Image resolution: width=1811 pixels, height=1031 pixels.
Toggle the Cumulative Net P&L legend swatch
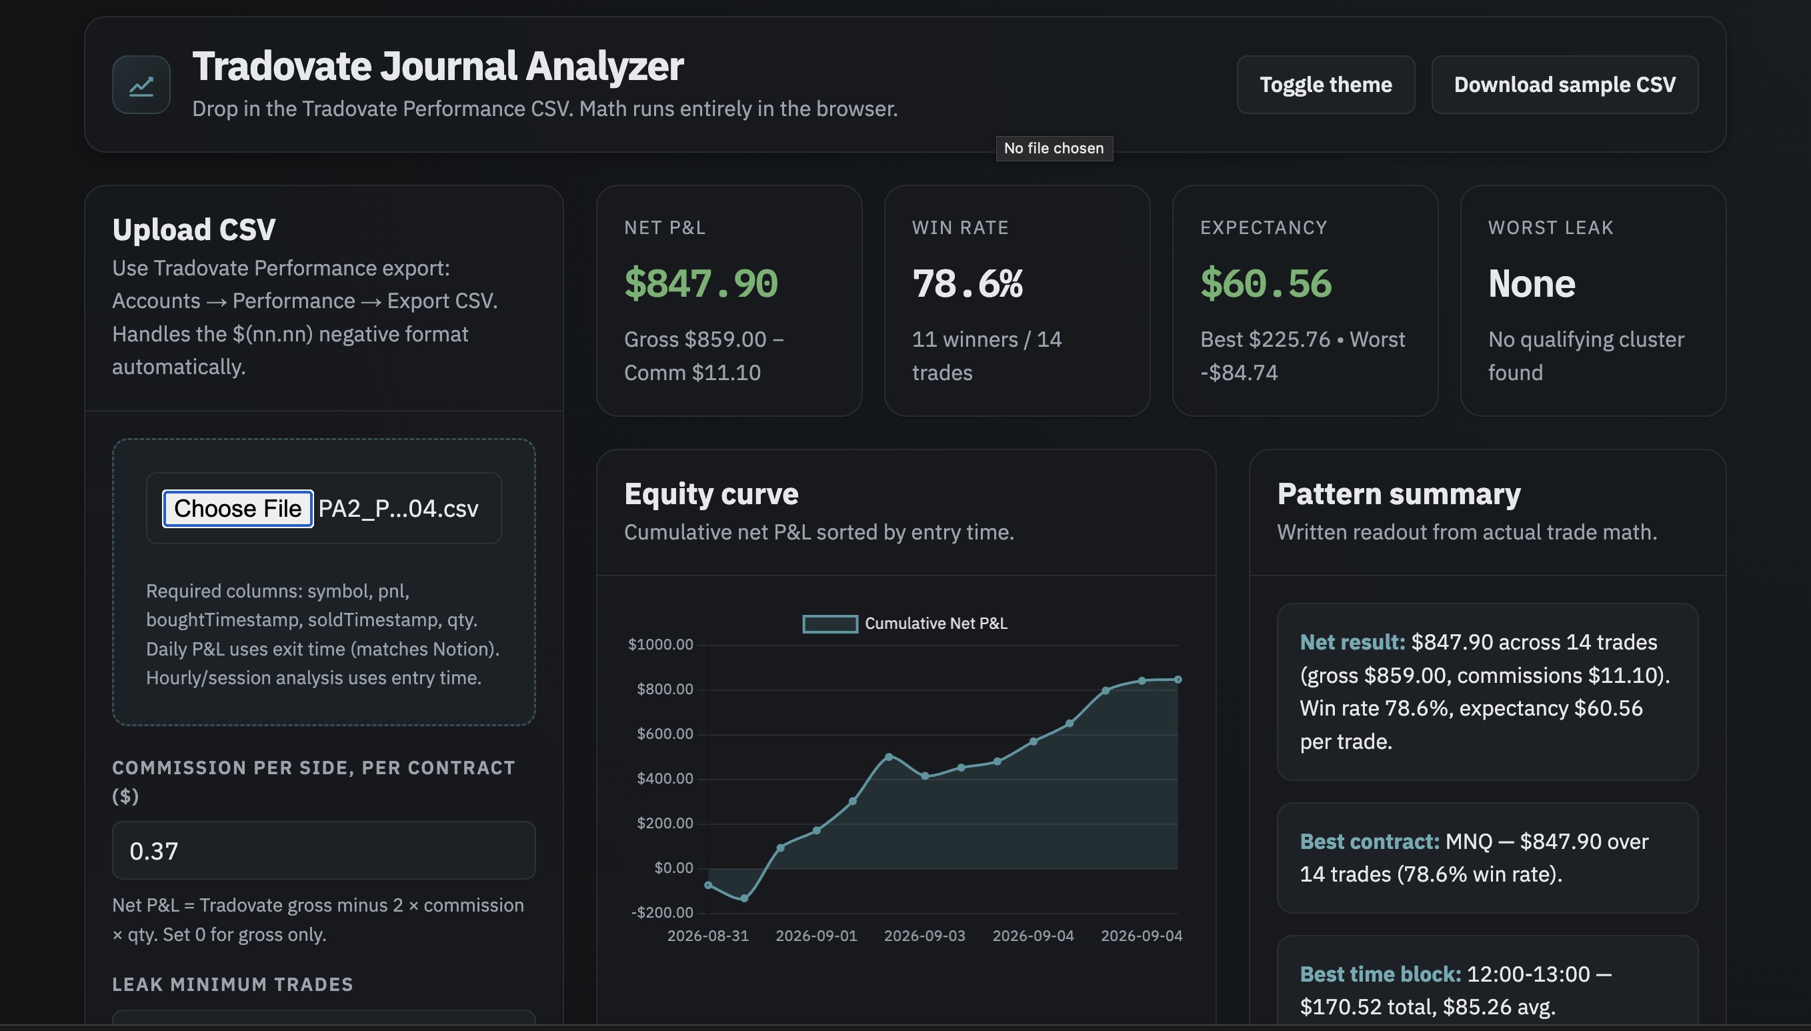click(829, 624)
